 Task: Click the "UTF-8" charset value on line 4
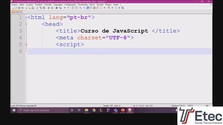coord(118,38)
